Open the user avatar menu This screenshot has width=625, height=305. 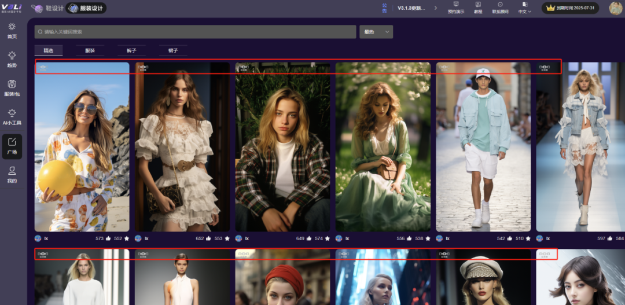click(x=615, y=8)
